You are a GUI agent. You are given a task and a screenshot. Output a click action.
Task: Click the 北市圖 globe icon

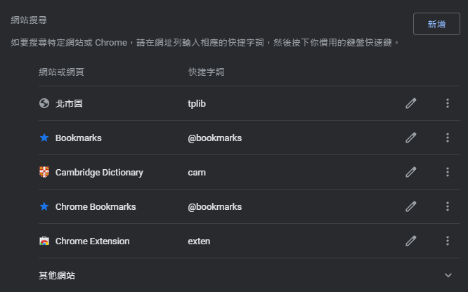[x=44, y=104]
